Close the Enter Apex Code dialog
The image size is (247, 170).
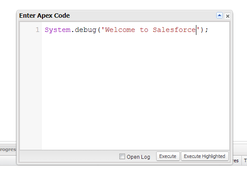click(228, 16)
